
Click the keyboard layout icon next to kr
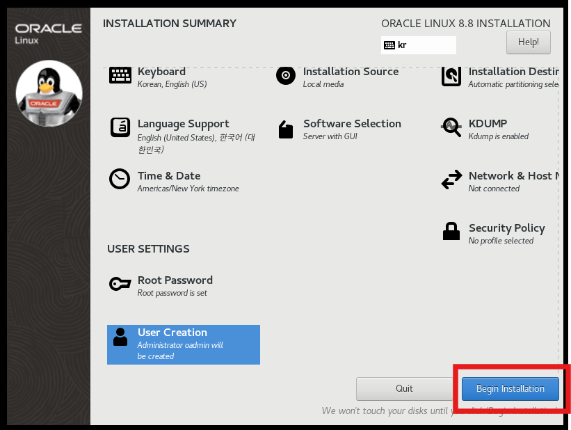[x=389, y=45]
